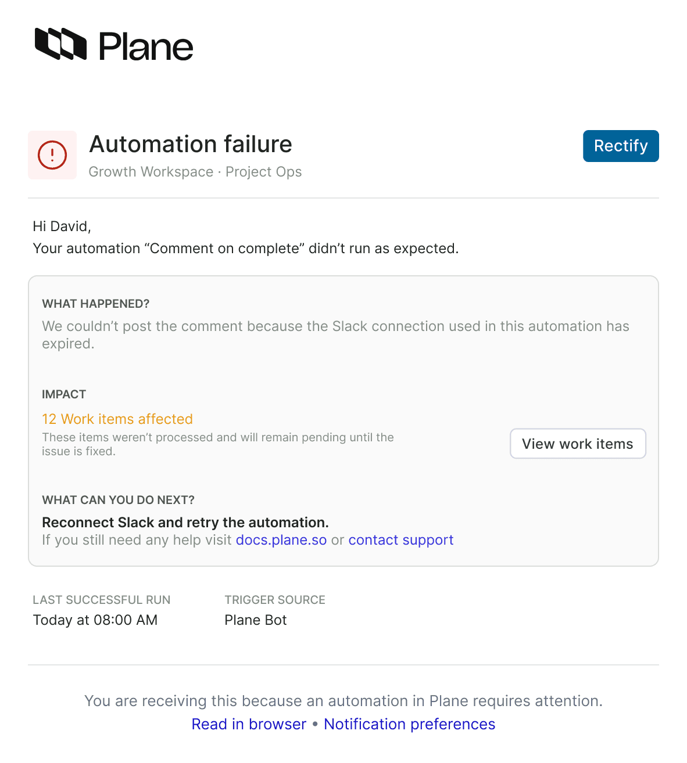Click the orange 12 Work items affected text
This screenshot has width=687, height=763.
click(117, 419)
